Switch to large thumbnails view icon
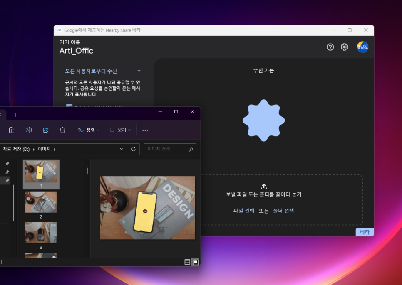 [195, 262]
